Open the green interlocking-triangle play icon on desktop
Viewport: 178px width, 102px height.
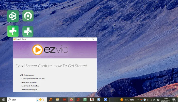tap(13, 16)
